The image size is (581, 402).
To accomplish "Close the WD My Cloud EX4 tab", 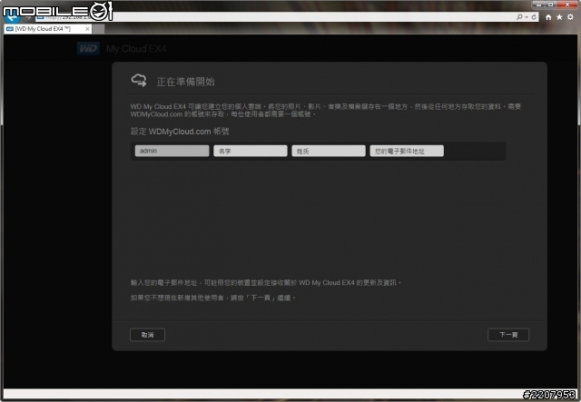I will click(x=87, y=29).
